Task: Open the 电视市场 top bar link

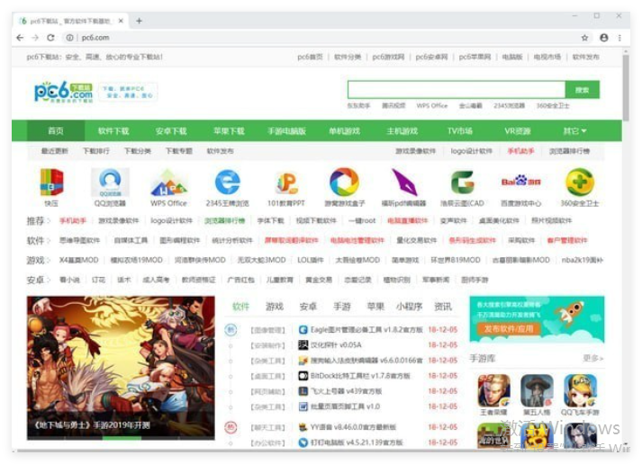Action: (x=547, y=57)
